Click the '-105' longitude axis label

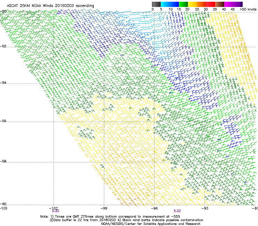[x=3, y=208]
